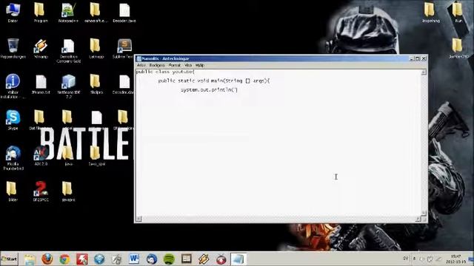
Task: Click Notepad's horizontal scrollbar right arrow
Action: pyautogui.click(x=418, y=219)
